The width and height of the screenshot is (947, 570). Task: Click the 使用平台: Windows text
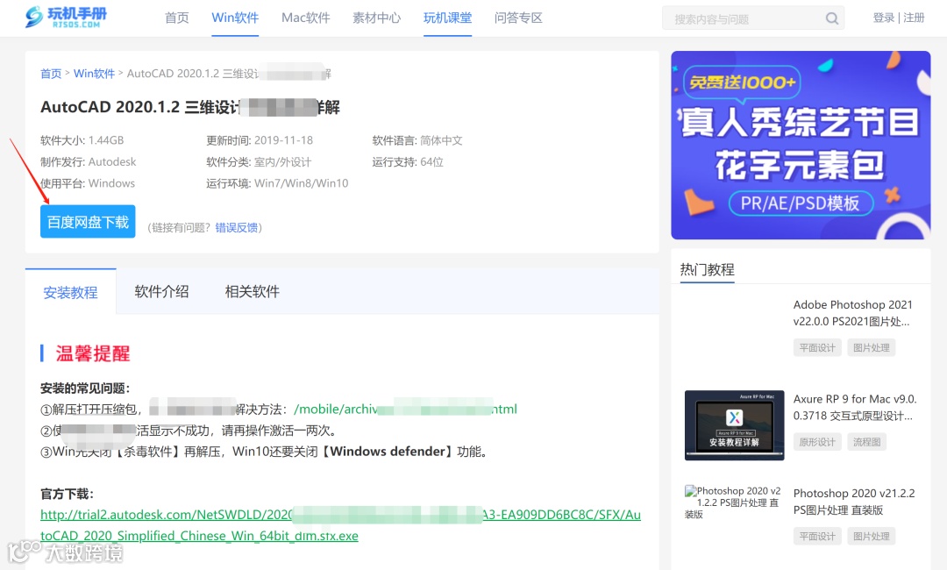click(88, 183)
